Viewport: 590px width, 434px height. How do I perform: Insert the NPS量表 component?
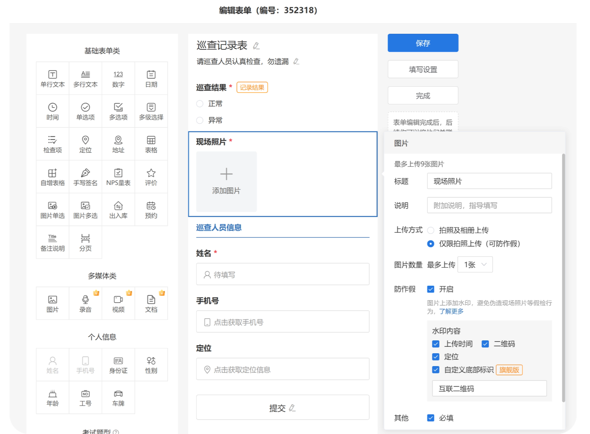click(x=118, y=177)
